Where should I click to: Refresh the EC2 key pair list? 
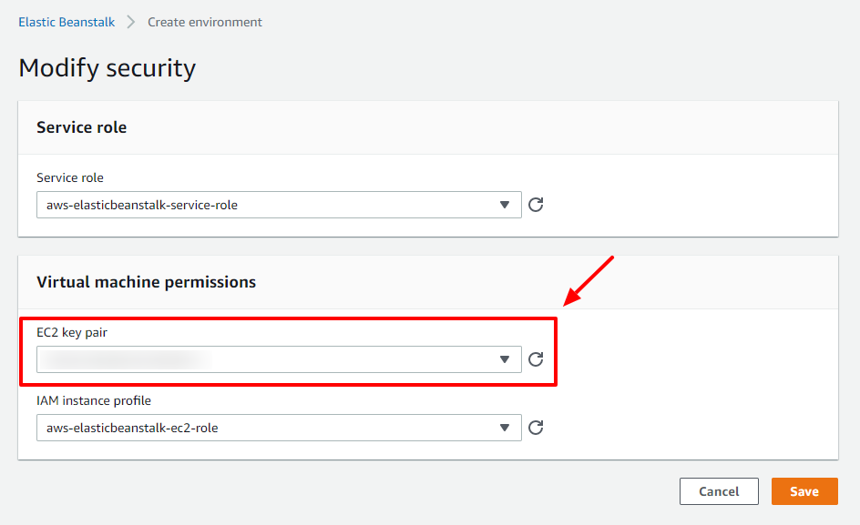click(536, 359)
